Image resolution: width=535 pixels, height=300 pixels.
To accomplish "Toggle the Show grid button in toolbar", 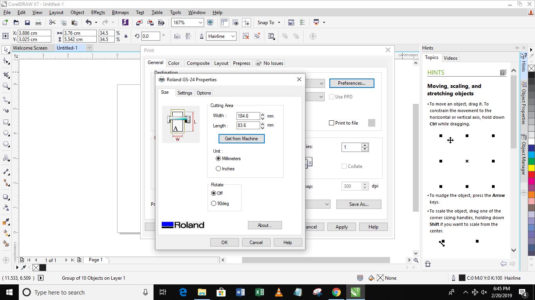I will click(235, 23).
